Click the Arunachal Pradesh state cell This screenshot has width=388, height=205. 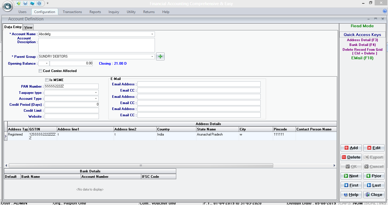[x=217, y=136]
